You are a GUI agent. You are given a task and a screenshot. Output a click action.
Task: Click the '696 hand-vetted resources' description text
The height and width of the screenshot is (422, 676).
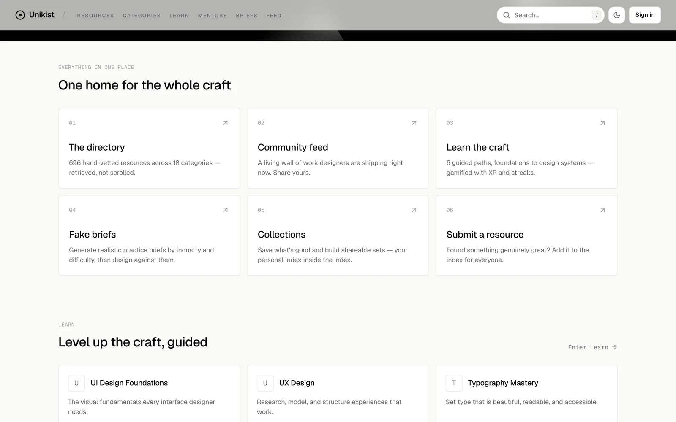(144, 168)
